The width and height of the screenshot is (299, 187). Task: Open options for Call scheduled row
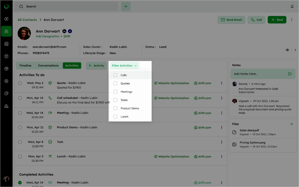click(x=222, y=98)
